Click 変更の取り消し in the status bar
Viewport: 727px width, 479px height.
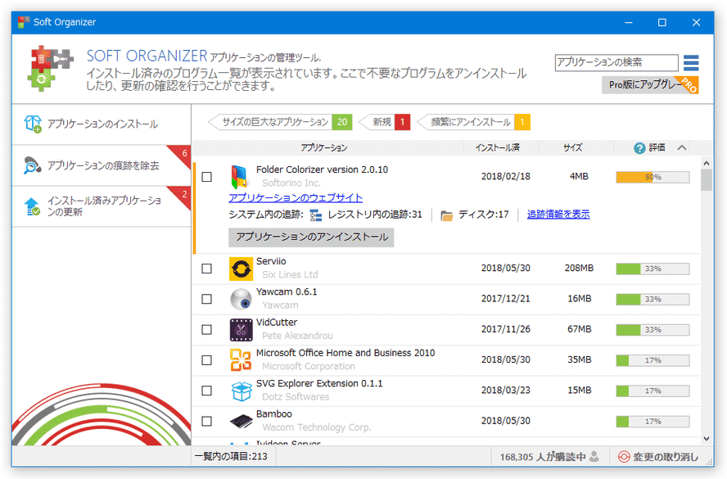pyautogui.click(x=658, y=457)
